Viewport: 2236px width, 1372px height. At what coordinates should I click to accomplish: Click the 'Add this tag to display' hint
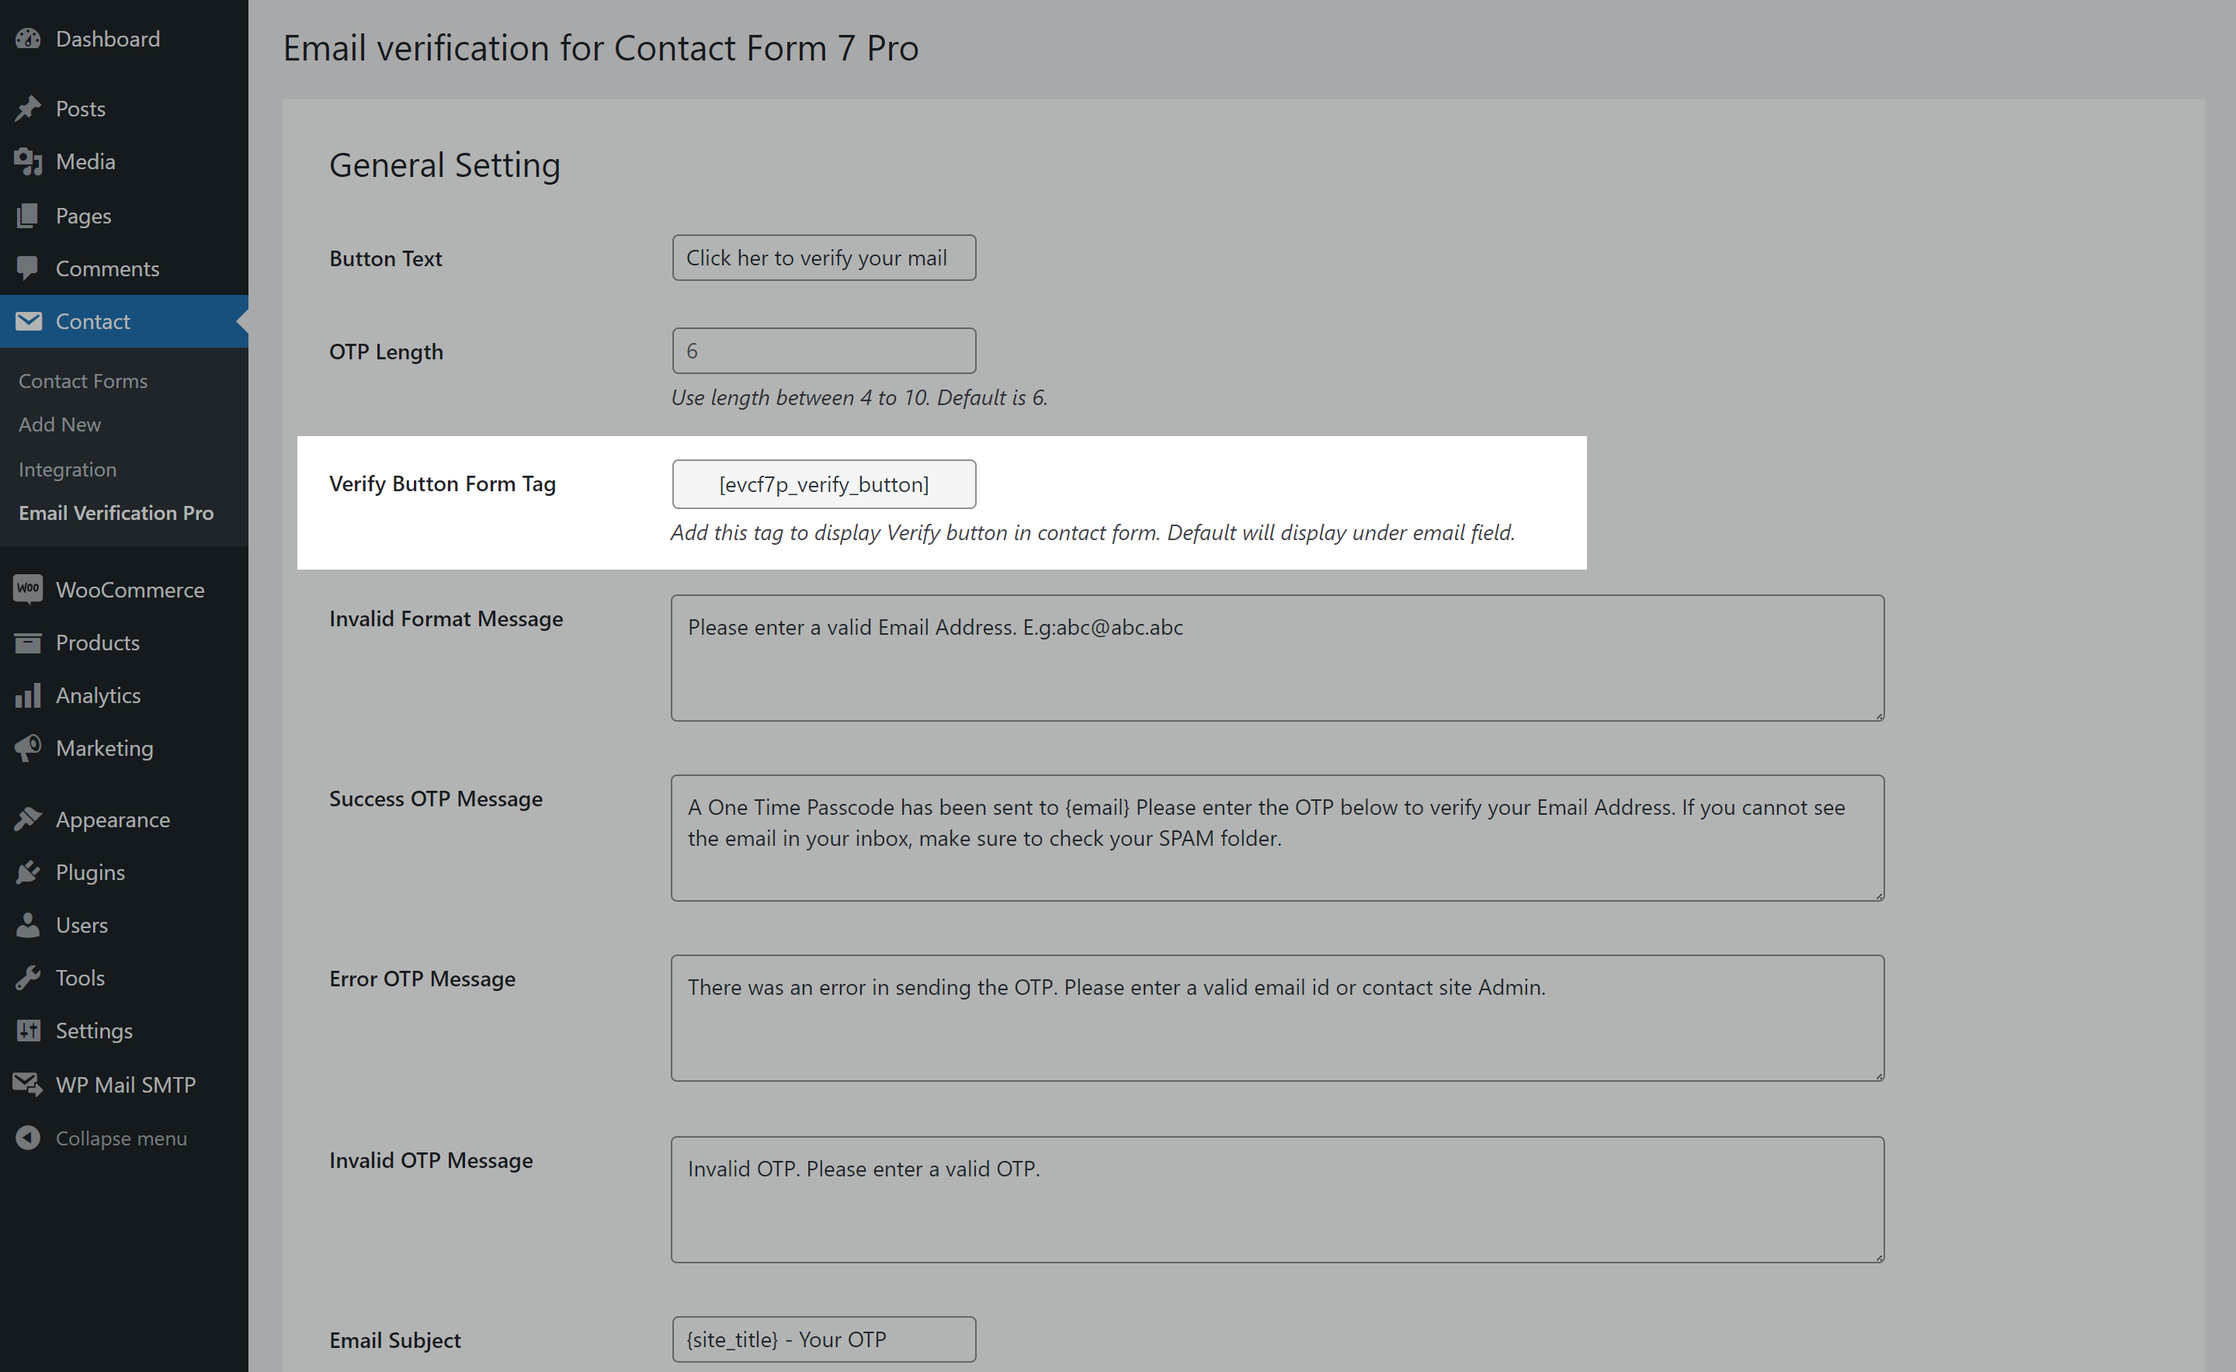[x=1093, y=532]
